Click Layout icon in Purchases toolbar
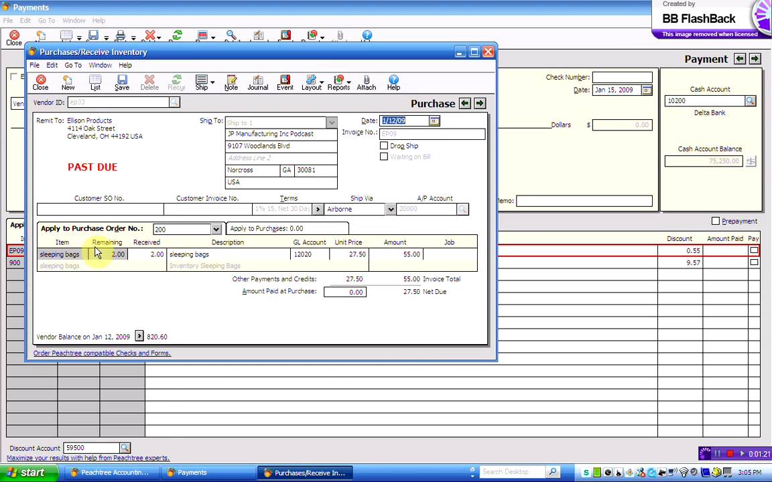The height and width of the screenshot is (482, 772). pos(311,82)
